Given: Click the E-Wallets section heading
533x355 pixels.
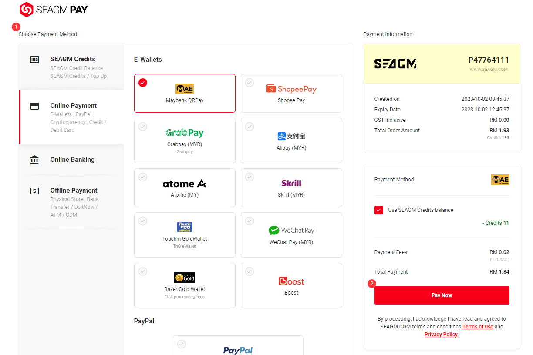Looking at the screenshot, I should coord(148,60).
